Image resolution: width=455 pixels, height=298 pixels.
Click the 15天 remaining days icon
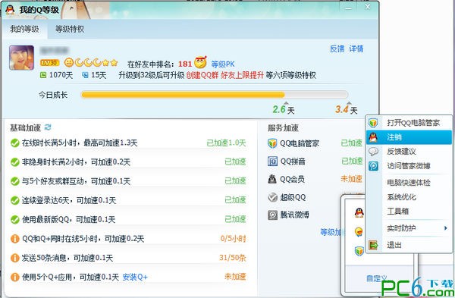(85, 75)
